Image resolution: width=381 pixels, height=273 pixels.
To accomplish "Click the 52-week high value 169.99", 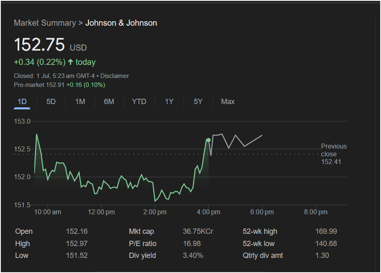I will [x=326, y=231].
